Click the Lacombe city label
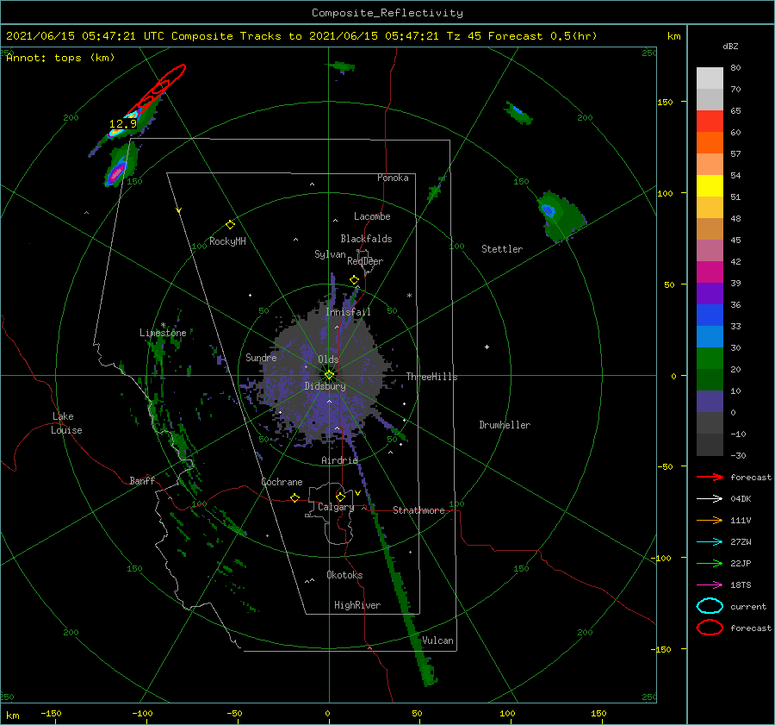This screenshot has height=725, width=775. pos(372,216)
